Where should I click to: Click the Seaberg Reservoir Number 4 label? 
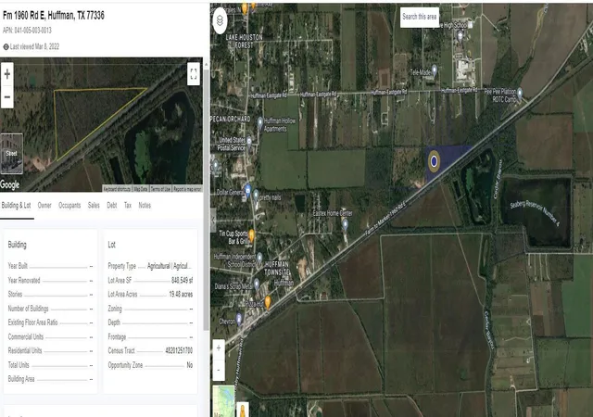tap(534, 213)
